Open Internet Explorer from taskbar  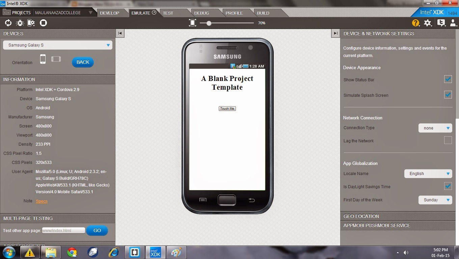[x=113, y=252]
